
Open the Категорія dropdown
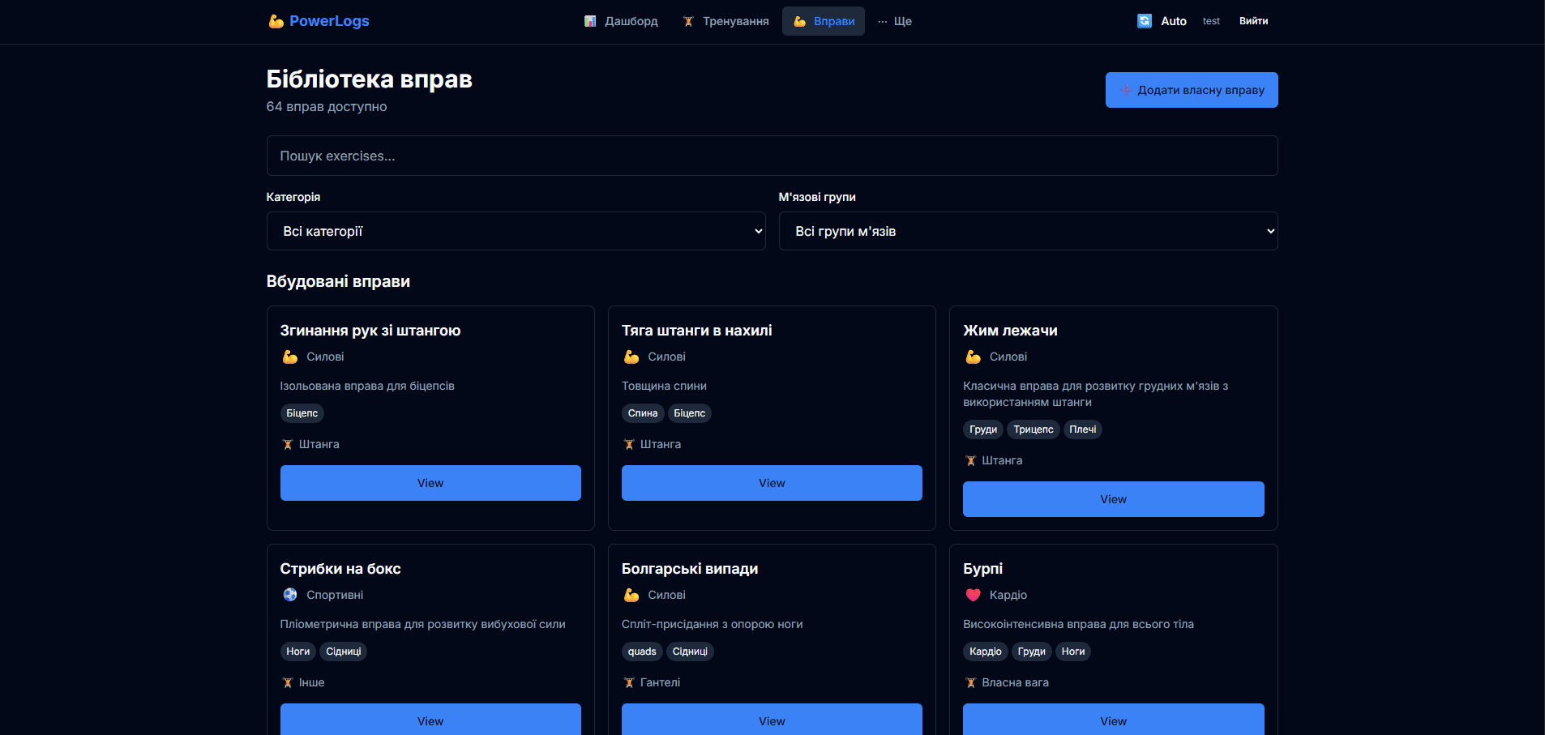[516, 231]
